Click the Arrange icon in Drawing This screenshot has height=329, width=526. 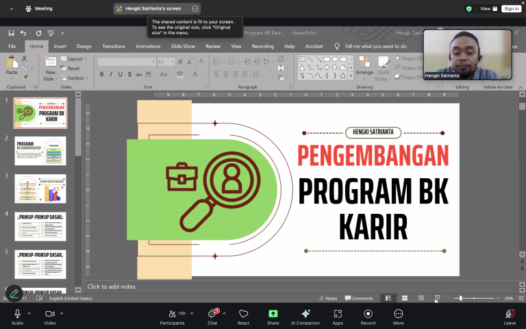364,62
